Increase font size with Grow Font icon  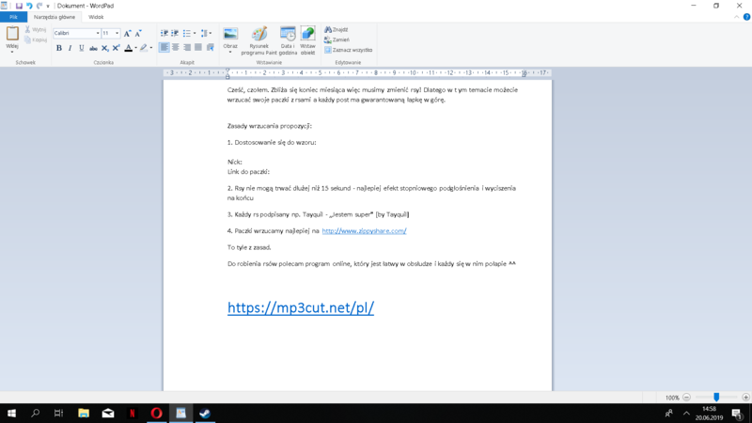pos(127,33)
